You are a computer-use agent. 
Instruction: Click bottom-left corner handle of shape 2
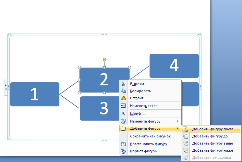tap(79, 92)
